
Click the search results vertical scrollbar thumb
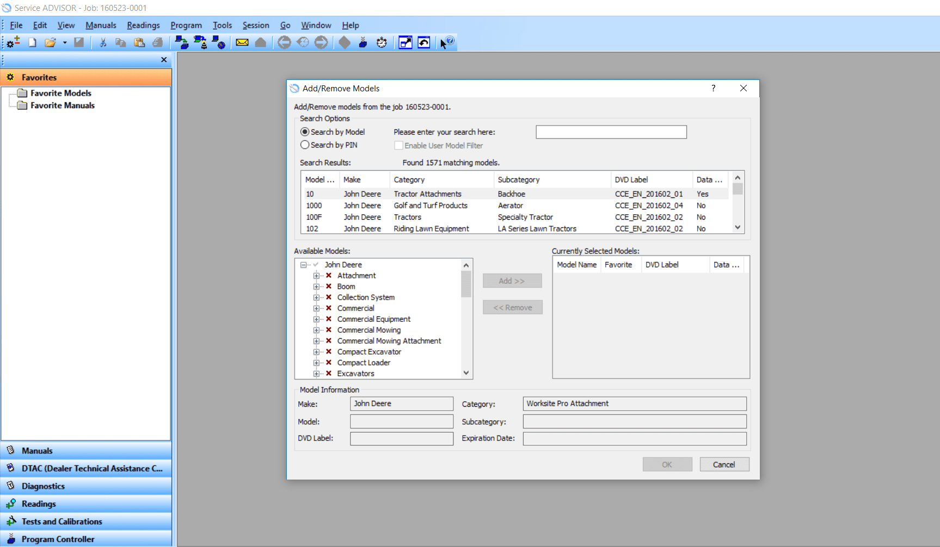coord(738,189)
